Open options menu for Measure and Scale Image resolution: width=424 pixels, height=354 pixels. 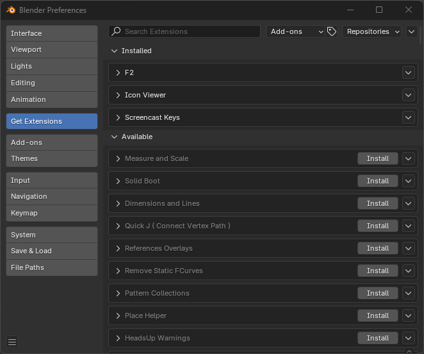[x=409, y=158]
